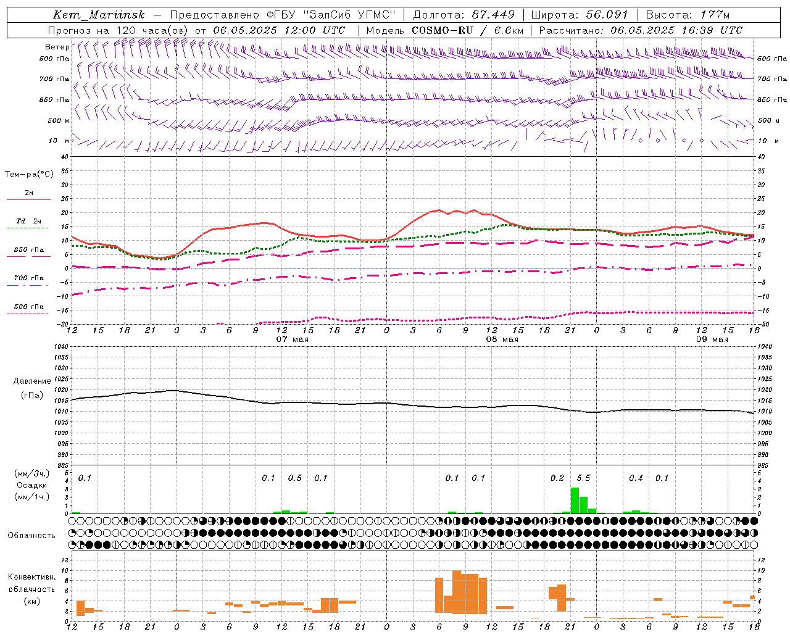Click the Облачность cloud cover row label
The height and width of the screenshot is (632, 790).
tap(31, 536)
